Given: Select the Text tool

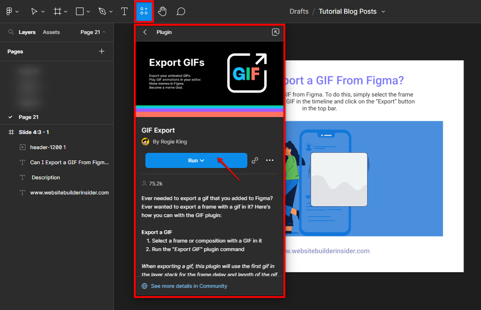Looking at the screenshot, I should tap(124, 11).
